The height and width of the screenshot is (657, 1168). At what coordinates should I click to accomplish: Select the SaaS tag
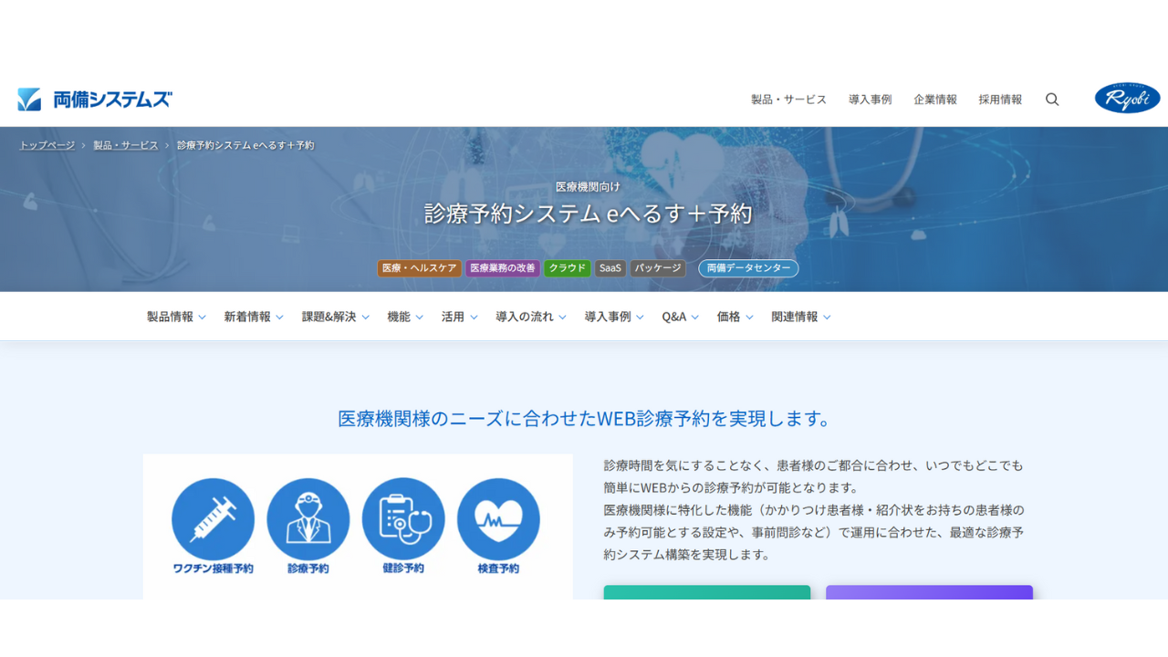click(610, 268)
